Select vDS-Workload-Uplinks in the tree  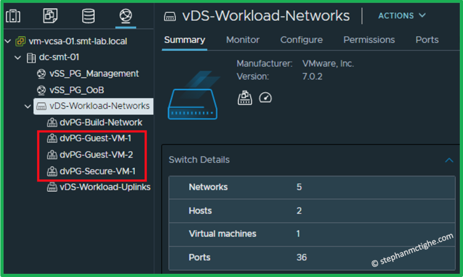click(x=105, y=187)
